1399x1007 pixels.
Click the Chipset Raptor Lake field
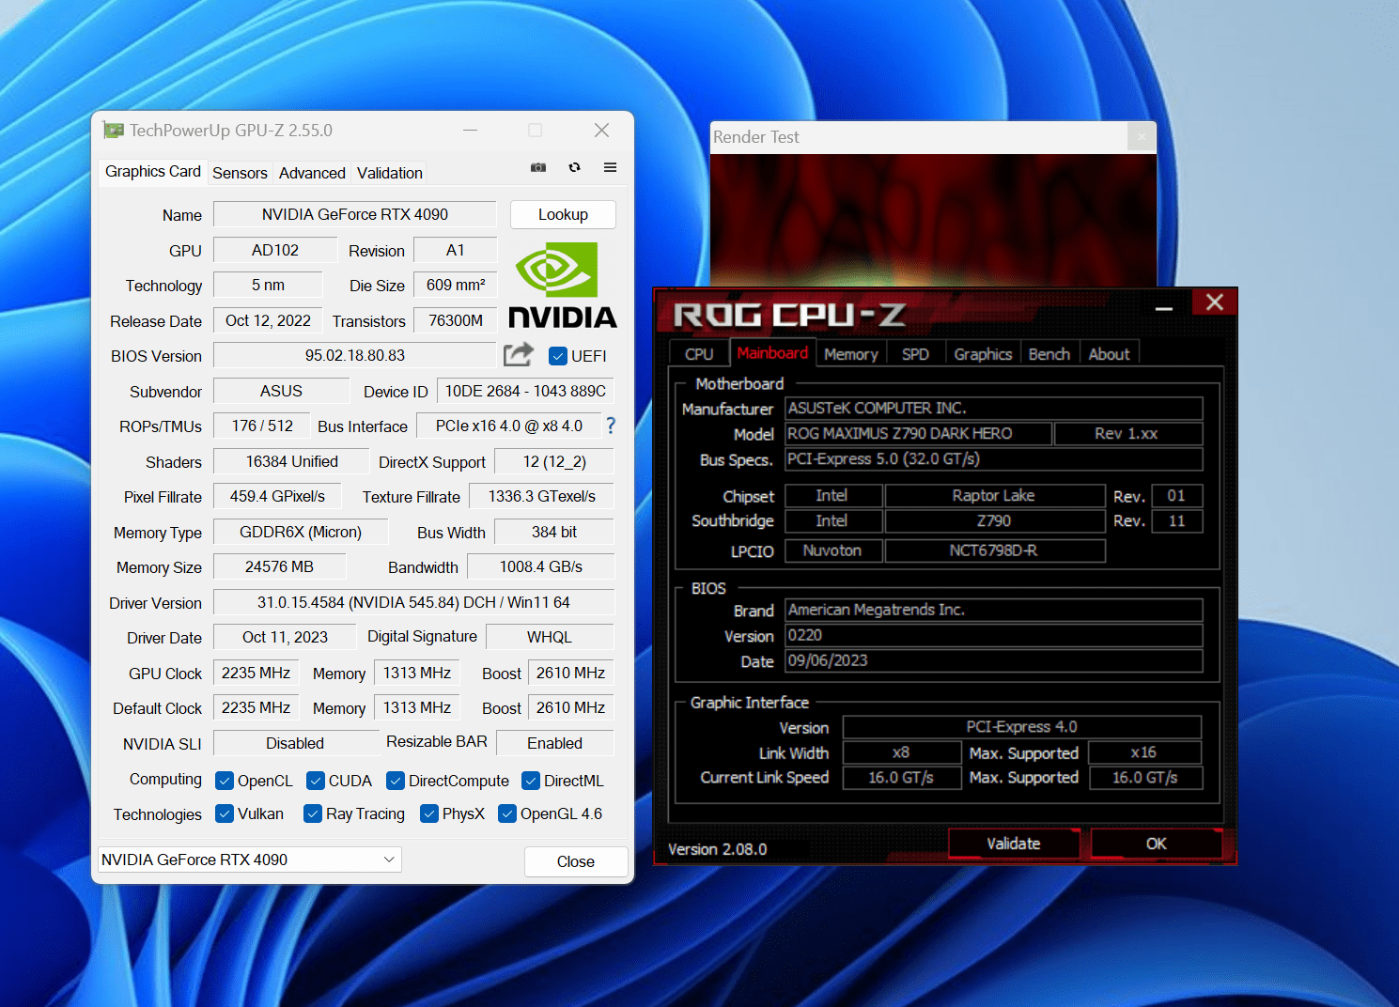994,495
